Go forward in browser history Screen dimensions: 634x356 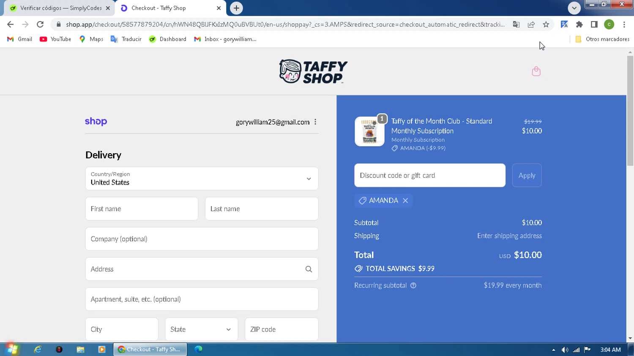[x=25, y=24]
